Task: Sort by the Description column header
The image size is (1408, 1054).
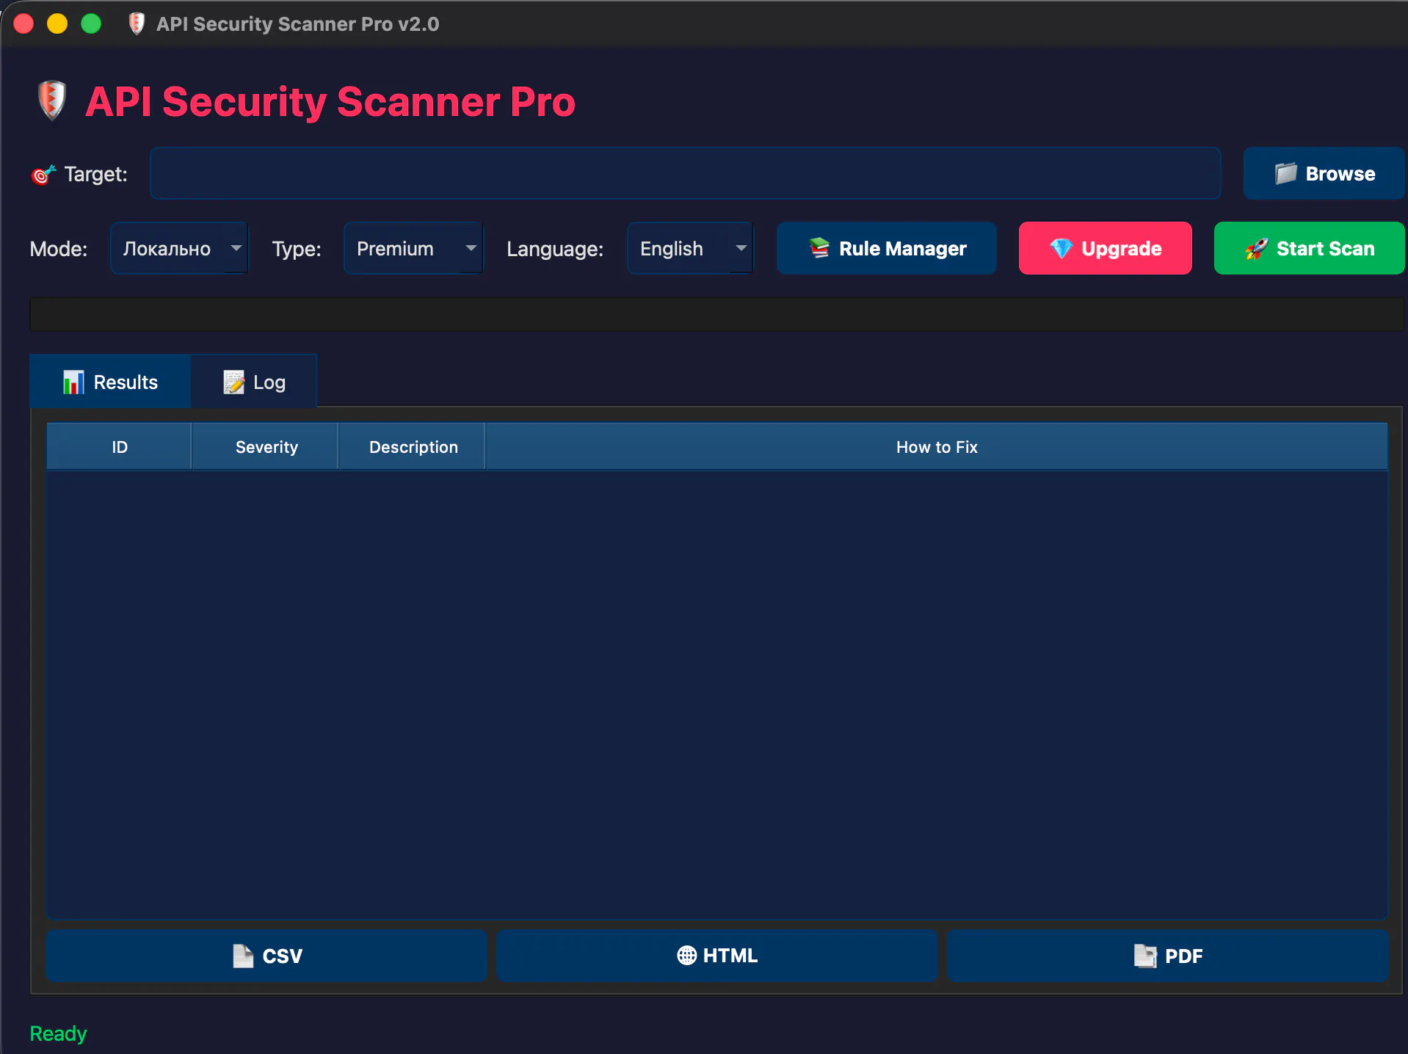Action: click(x=412, y=446)
